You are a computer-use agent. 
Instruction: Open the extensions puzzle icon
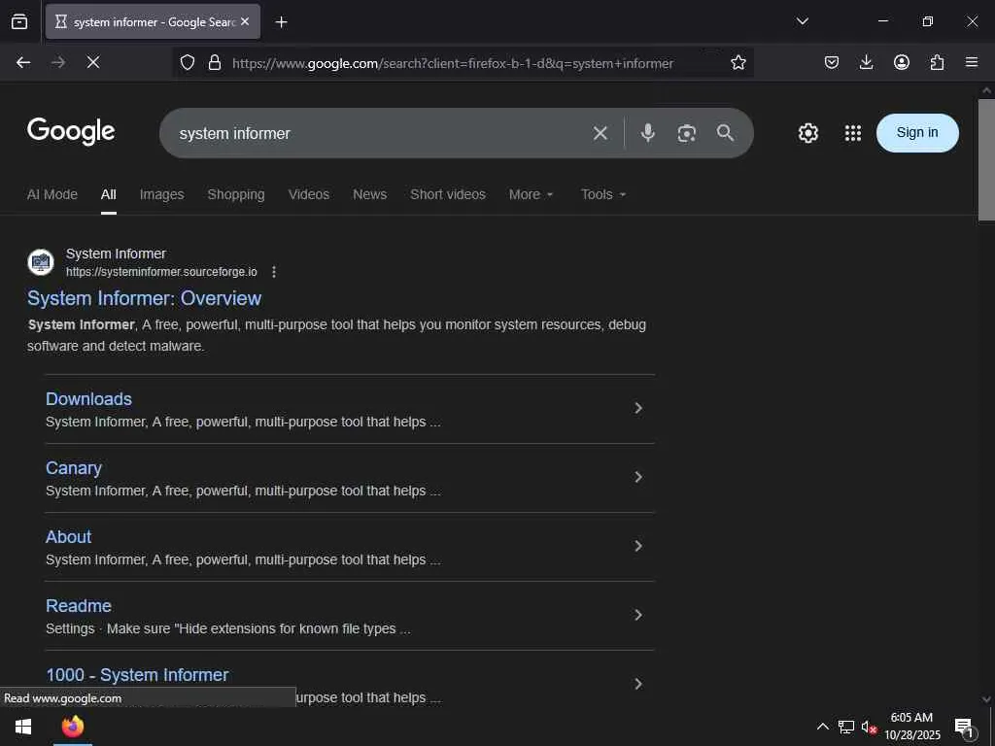point(937,62)
